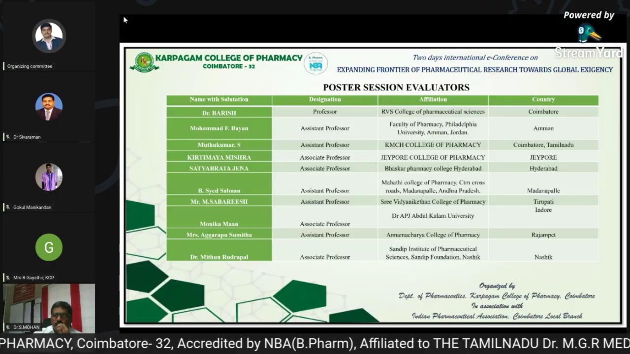Click Mrs R Gayathri's muted microphone icon
Screen dimensions: 630x354
pos(8,278)
